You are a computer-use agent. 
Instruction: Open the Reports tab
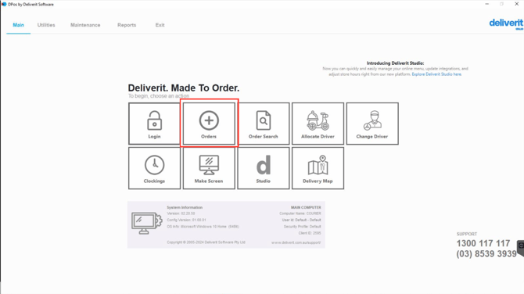pos(127,25)
